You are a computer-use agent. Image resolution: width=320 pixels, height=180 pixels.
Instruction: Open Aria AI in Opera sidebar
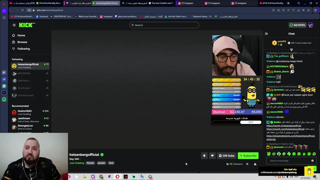(4, 72)
